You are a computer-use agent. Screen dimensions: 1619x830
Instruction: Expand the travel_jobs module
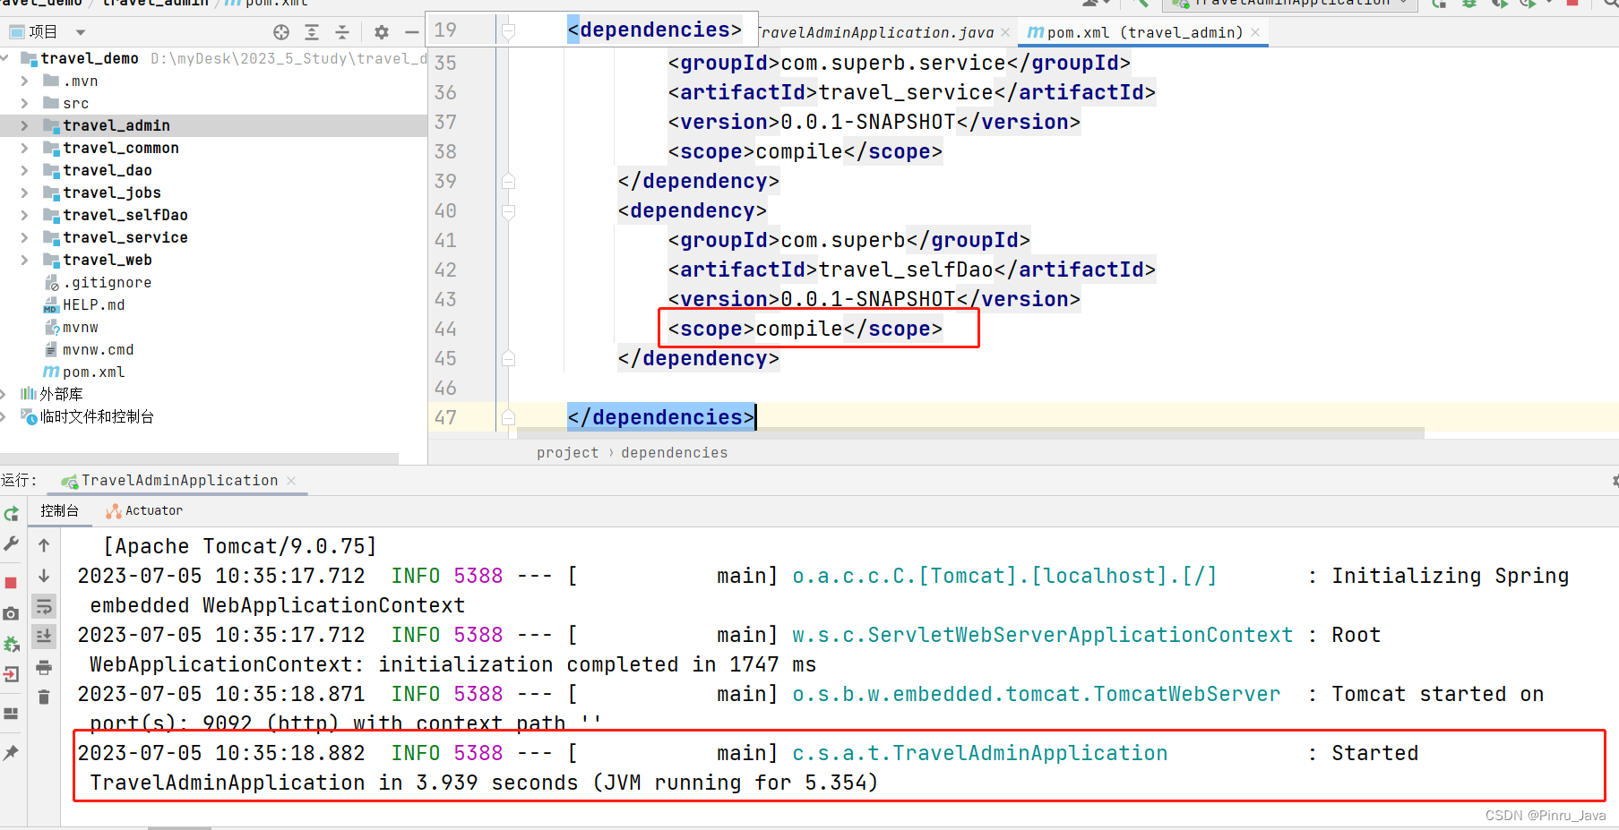[x=24, y=193]
